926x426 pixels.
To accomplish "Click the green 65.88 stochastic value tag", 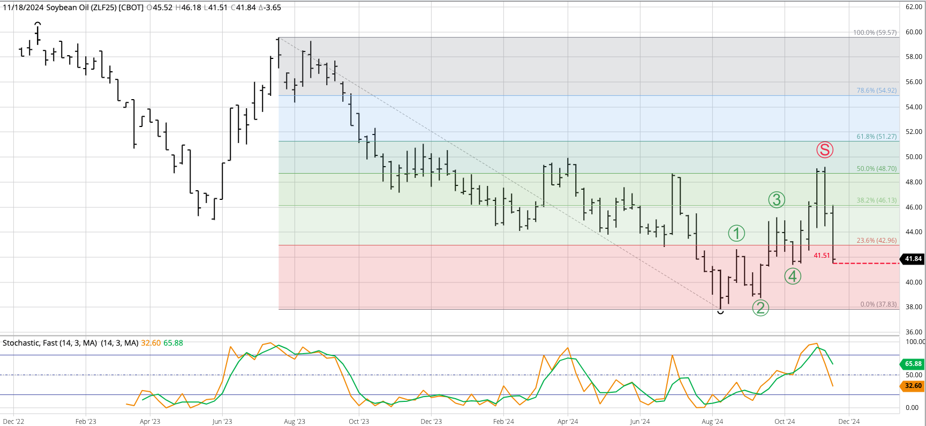I will (913, 364).
